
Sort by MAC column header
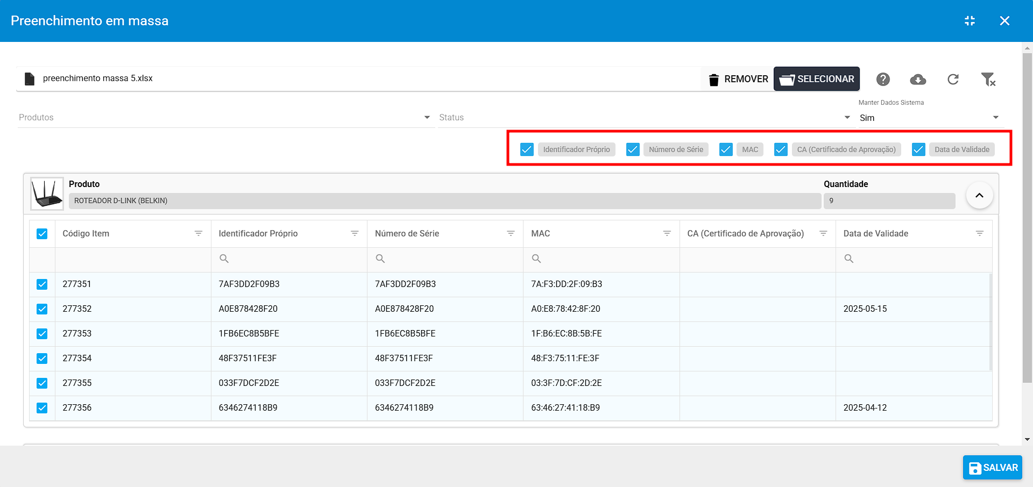[541, 233]
